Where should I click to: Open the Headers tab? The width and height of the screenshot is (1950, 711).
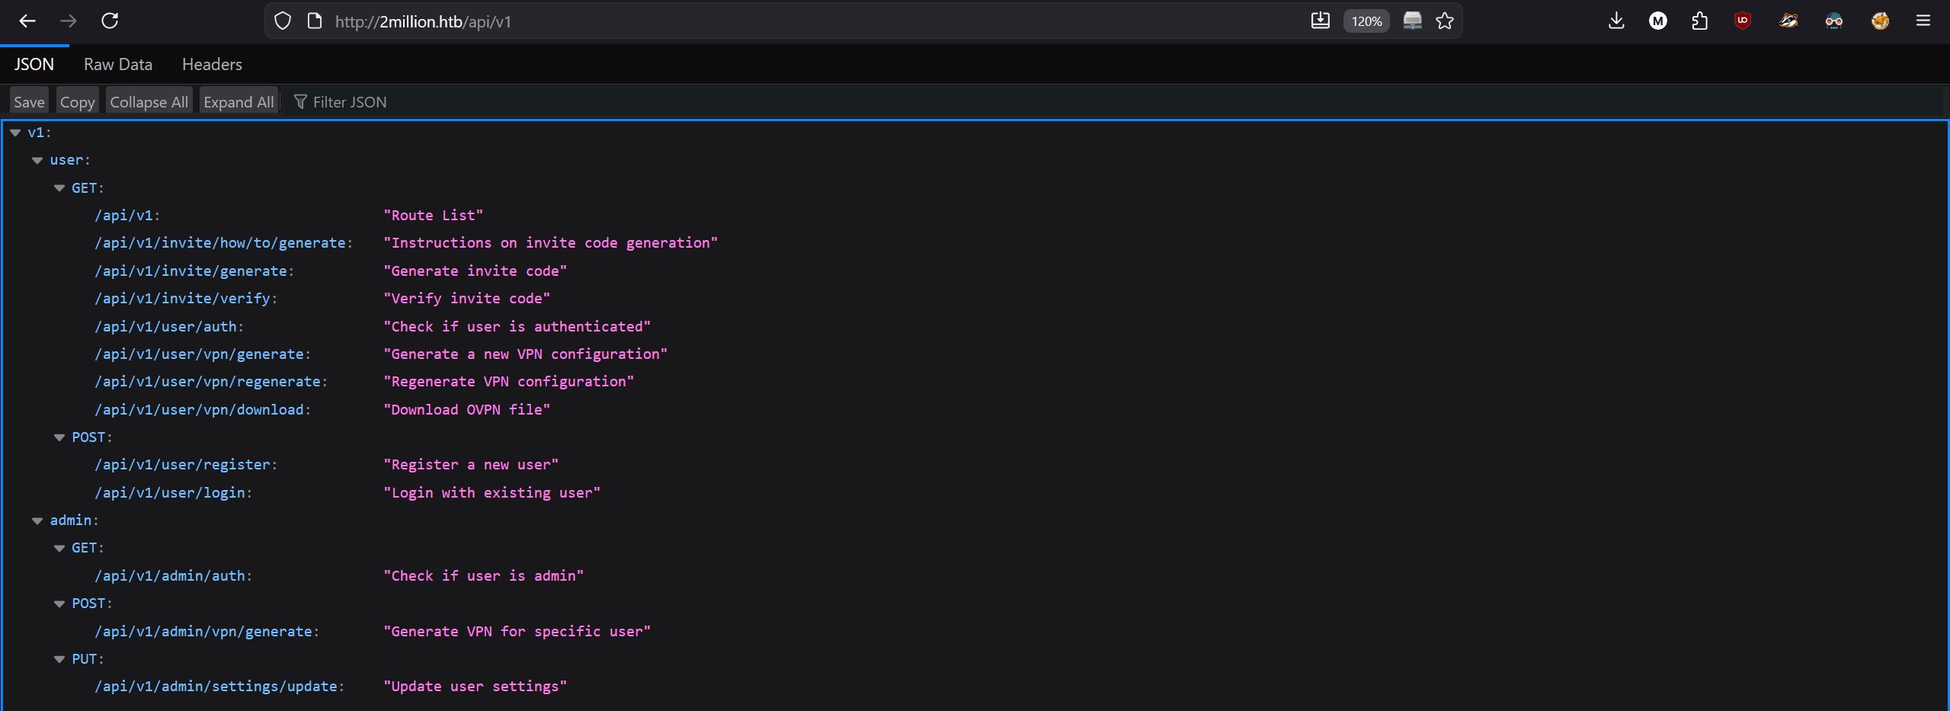pos(211,64)
